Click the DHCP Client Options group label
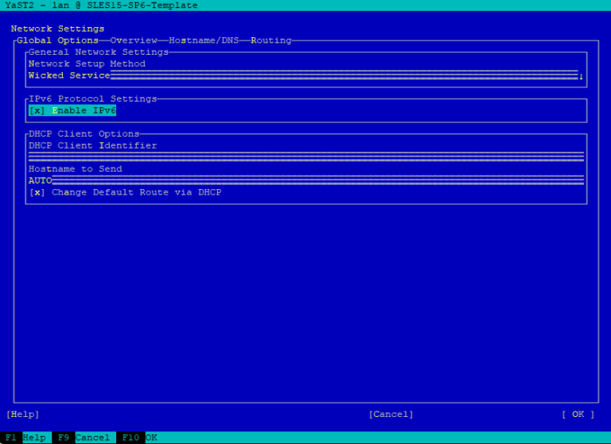611x444 pixels. pyautogui.click(x=84, y=134)
